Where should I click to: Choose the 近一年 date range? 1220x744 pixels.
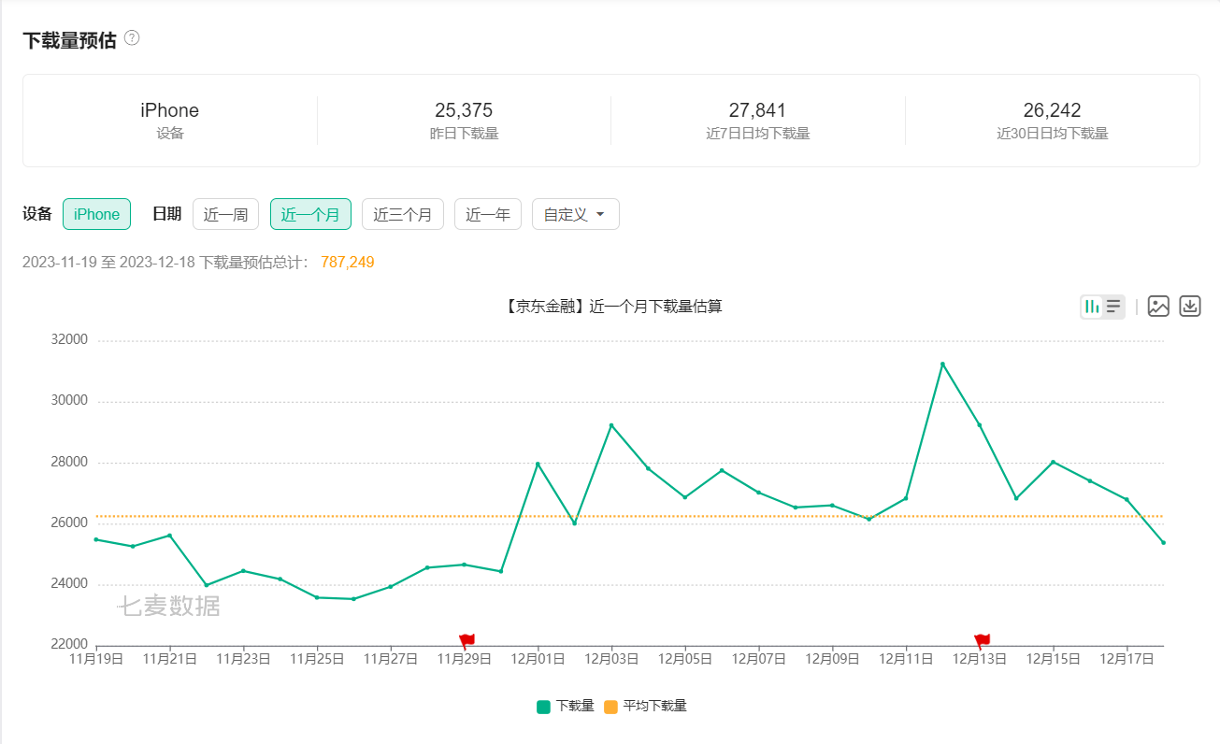(x=488, y=214)
